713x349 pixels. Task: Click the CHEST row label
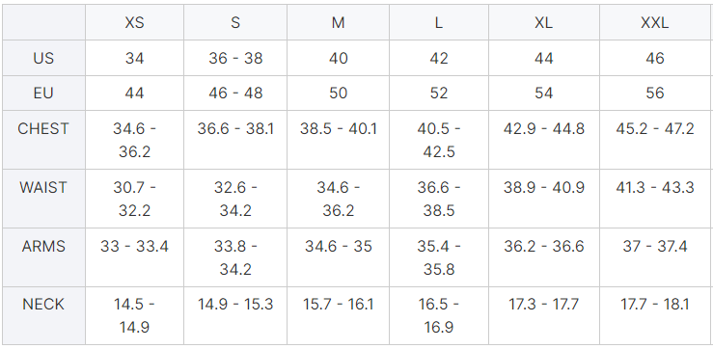tap(43, 129)
